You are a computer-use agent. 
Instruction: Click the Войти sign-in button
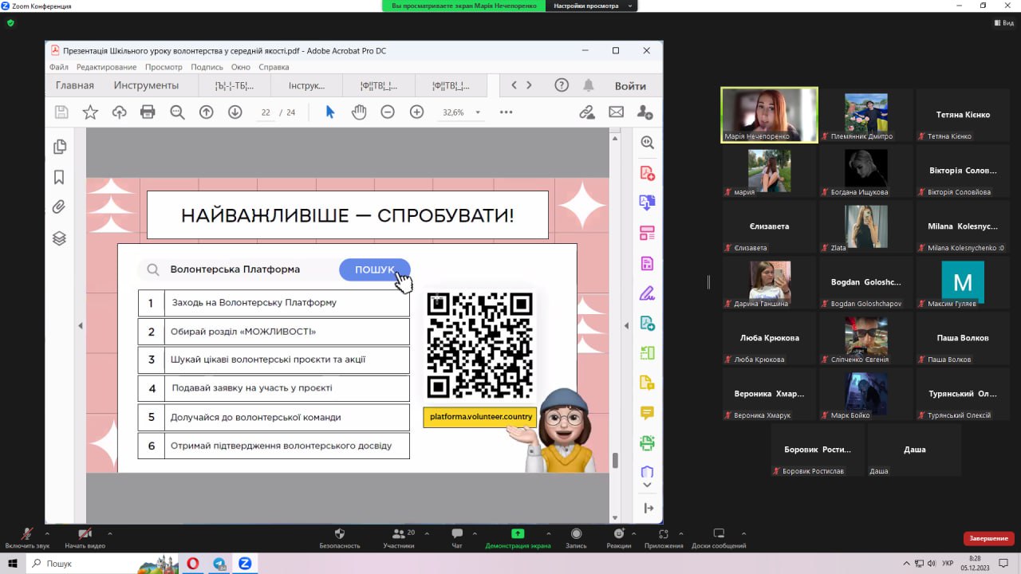(630, 85)
